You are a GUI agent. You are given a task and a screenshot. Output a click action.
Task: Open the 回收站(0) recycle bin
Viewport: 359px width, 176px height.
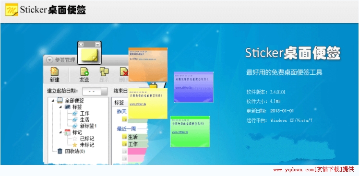(75, 151)
